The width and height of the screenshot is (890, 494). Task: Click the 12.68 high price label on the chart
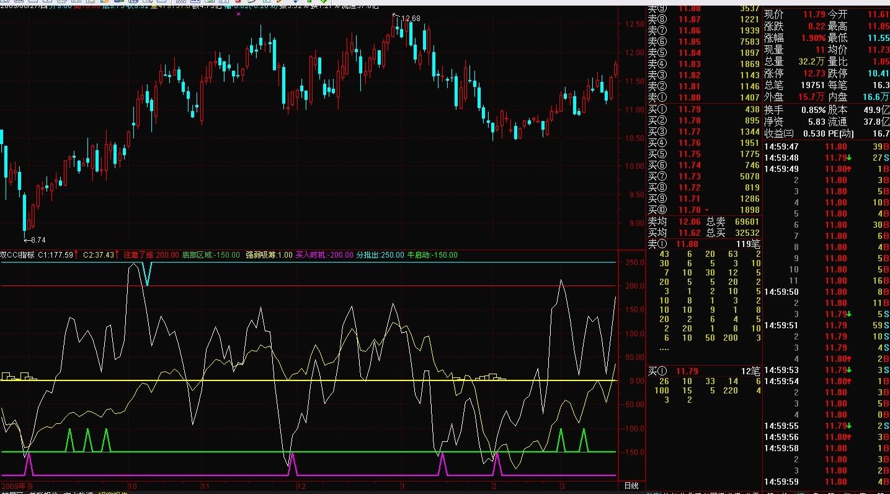pos(410,18)
